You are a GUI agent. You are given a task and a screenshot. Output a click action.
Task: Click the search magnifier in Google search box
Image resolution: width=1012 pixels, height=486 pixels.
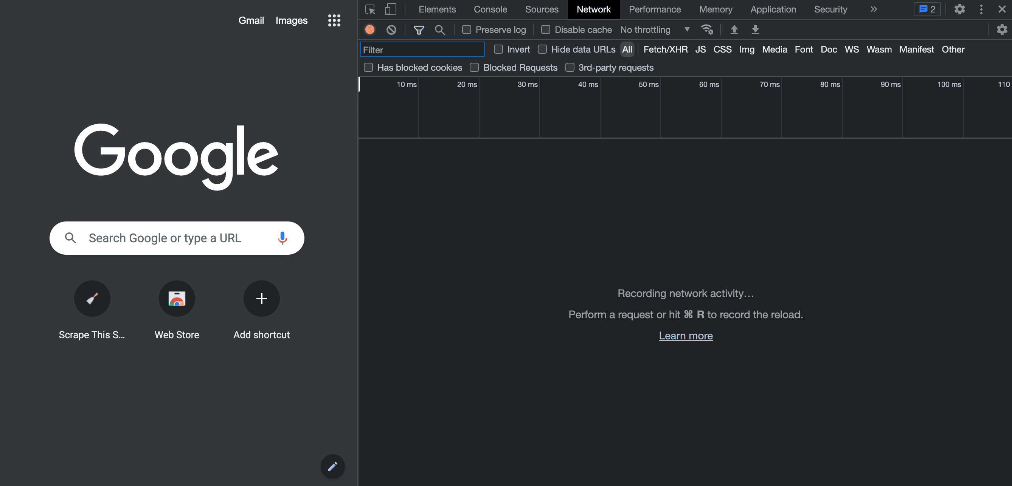70,238
